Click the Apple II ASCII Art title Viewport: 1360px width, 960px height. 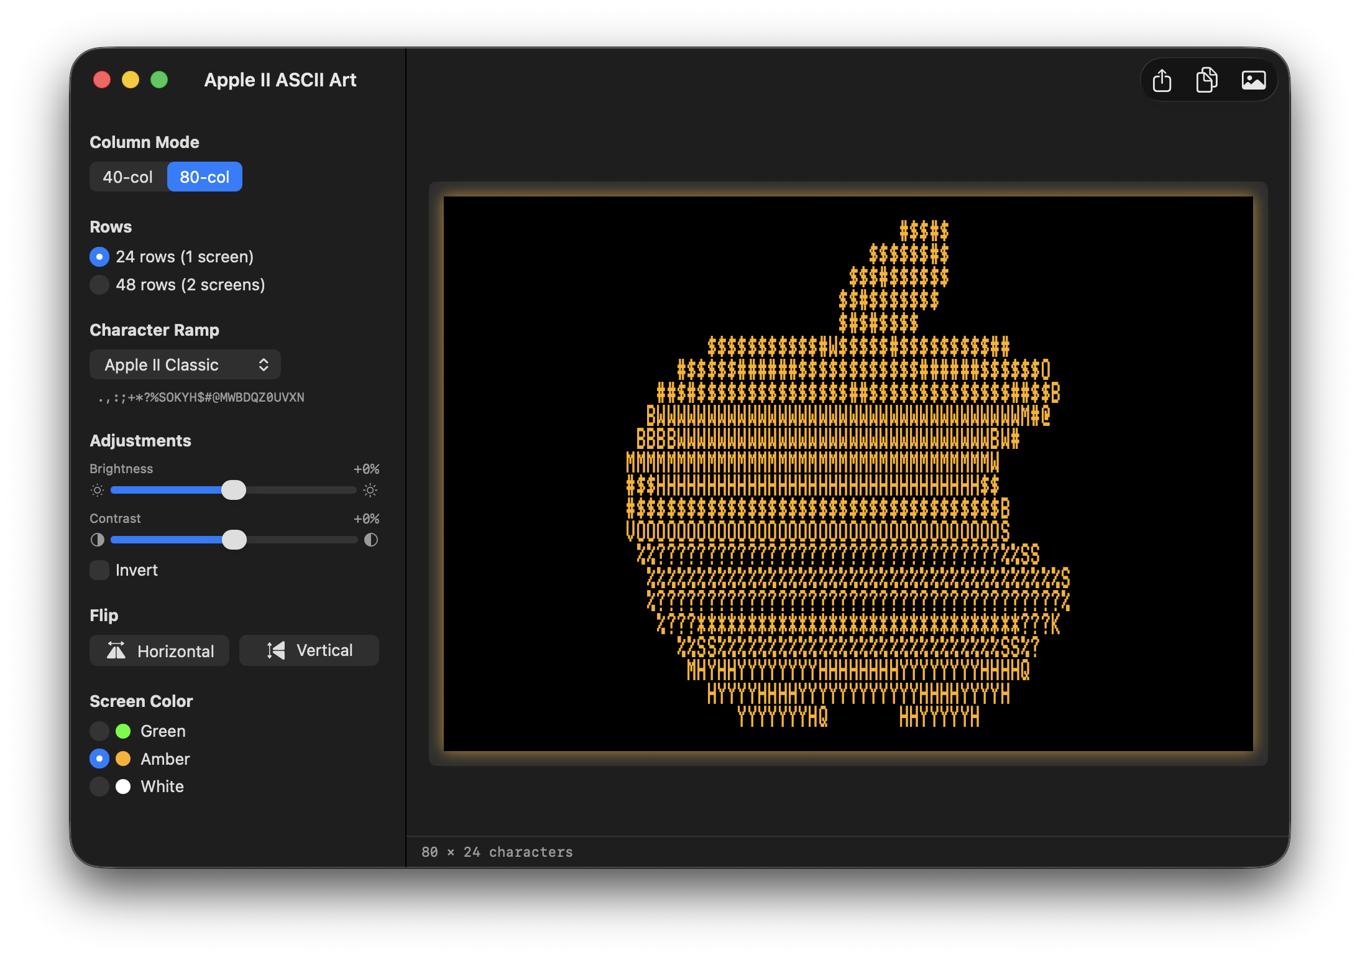point(280,80)
